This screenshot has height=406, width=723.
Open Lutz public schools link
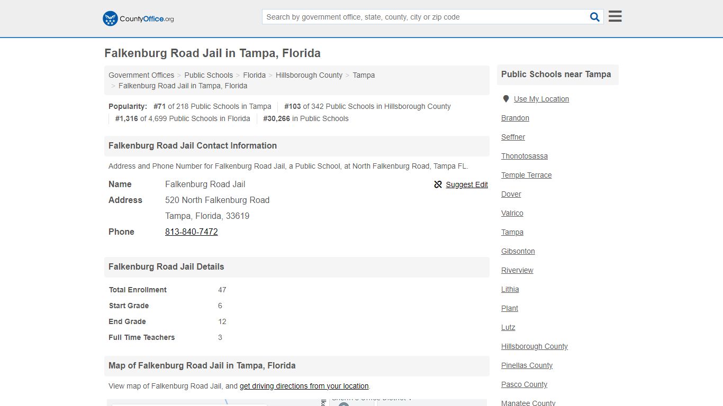coord(508,327)
